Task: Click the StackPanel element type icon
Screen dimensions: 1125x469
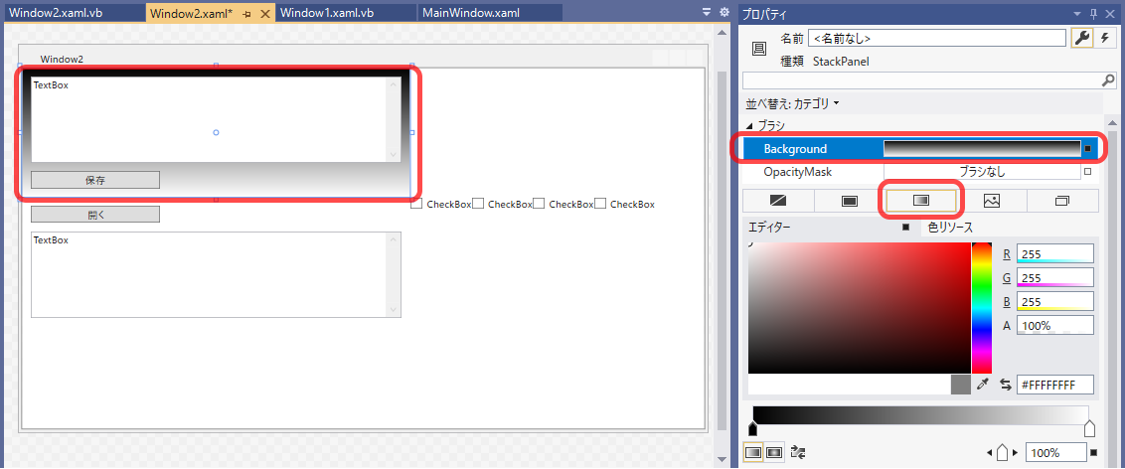Action: coord(758,48)
